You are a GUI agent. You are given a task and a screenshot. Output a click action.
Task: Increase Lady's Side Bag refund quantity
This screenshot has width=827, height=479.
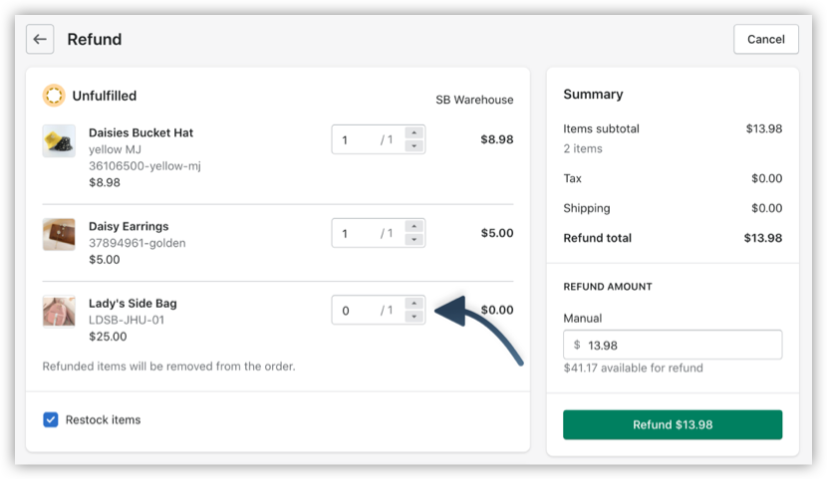click(x=414, y=304)
